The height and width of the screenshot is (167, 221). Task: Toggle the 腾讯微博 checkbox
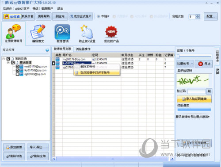[x=13, y=63]
